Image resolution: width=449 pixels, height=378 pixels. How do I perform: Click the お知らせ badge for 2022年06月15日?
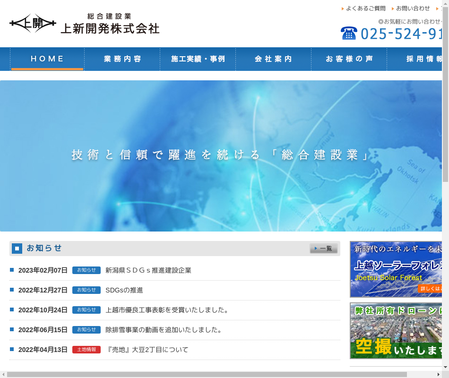[x=86, y=330]
